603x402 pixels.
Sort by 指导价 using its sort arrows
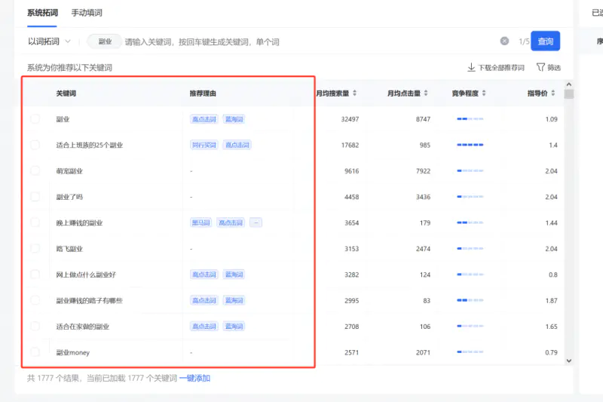tap(554, 94)
